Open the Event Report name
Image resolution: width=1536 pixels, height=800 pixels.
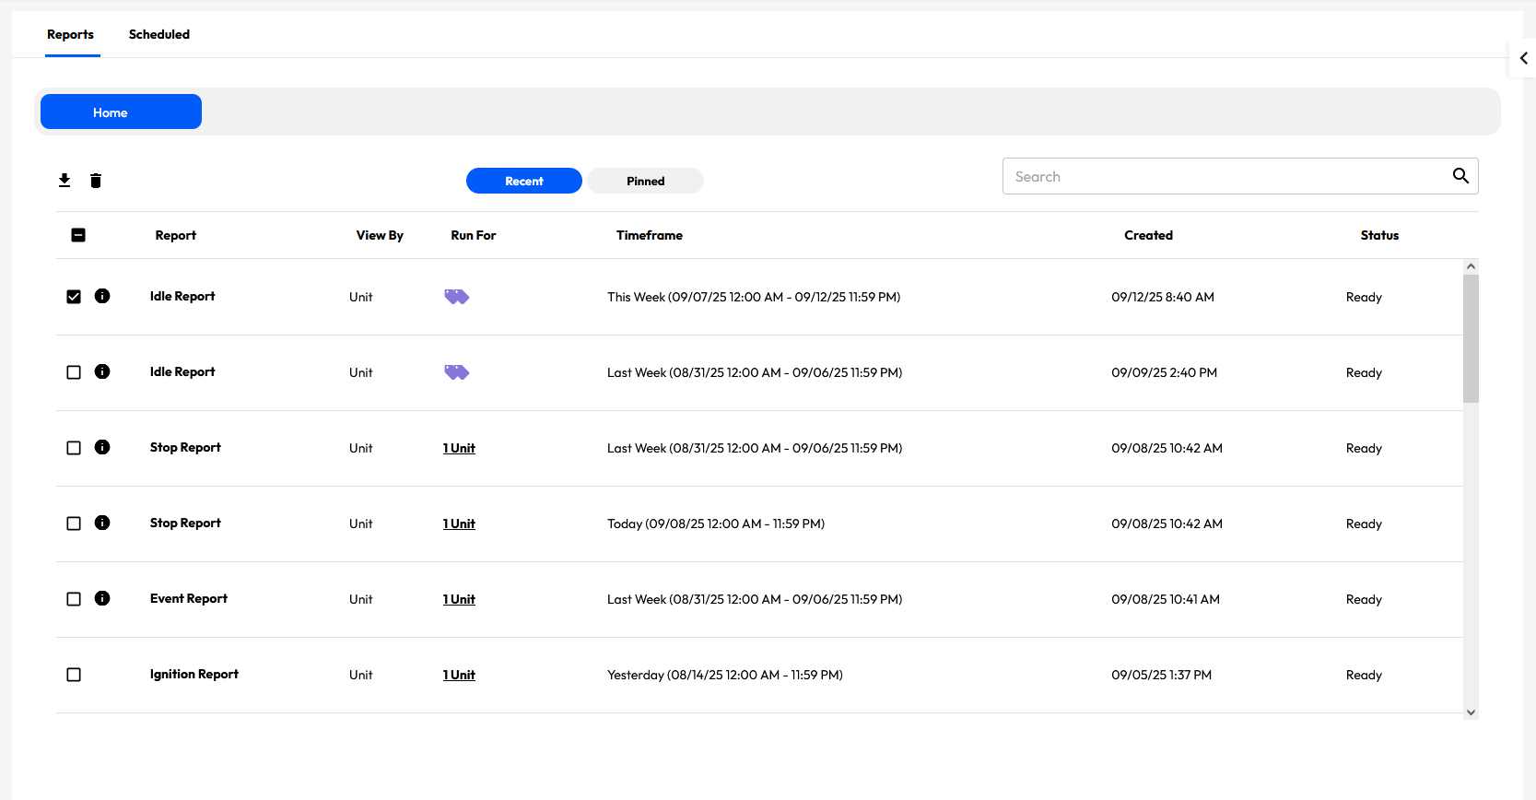pos(189,598)
